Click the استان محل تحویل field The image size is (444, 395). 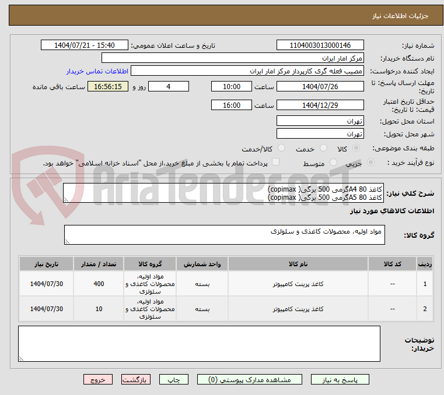point(320,121)
